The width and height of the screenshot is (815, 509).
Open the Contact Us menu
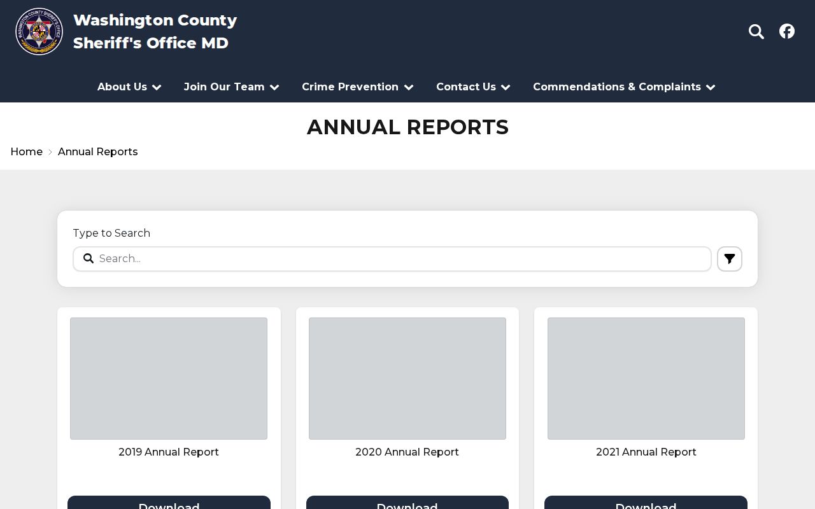click(x=466, y=87)
